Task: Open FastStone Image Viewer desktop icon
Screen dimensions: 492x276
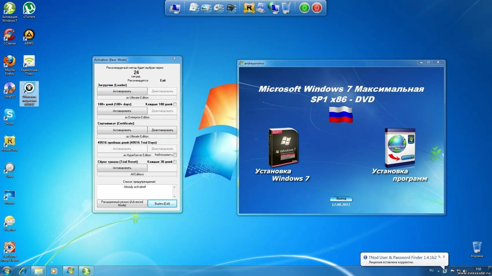Action: pyautogui.click(x=10, y=251)
